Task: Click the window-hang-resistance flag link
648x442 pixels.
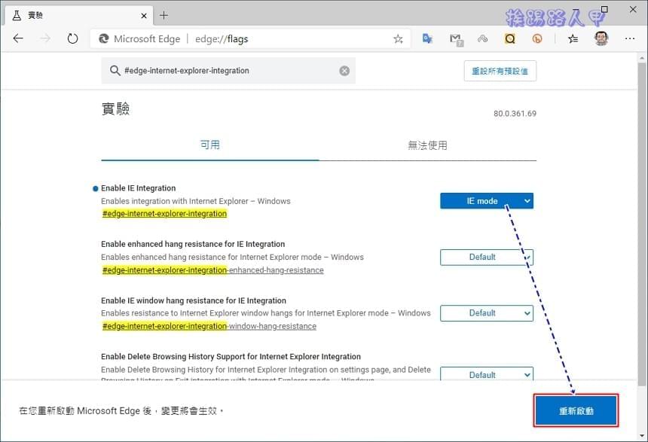Action: coord(209,326)
